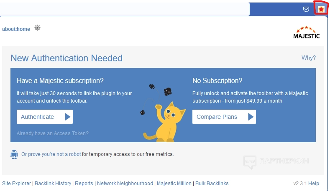Click the Authenticate button
Viewport: 330px width, 191px height.
[45, 117]
